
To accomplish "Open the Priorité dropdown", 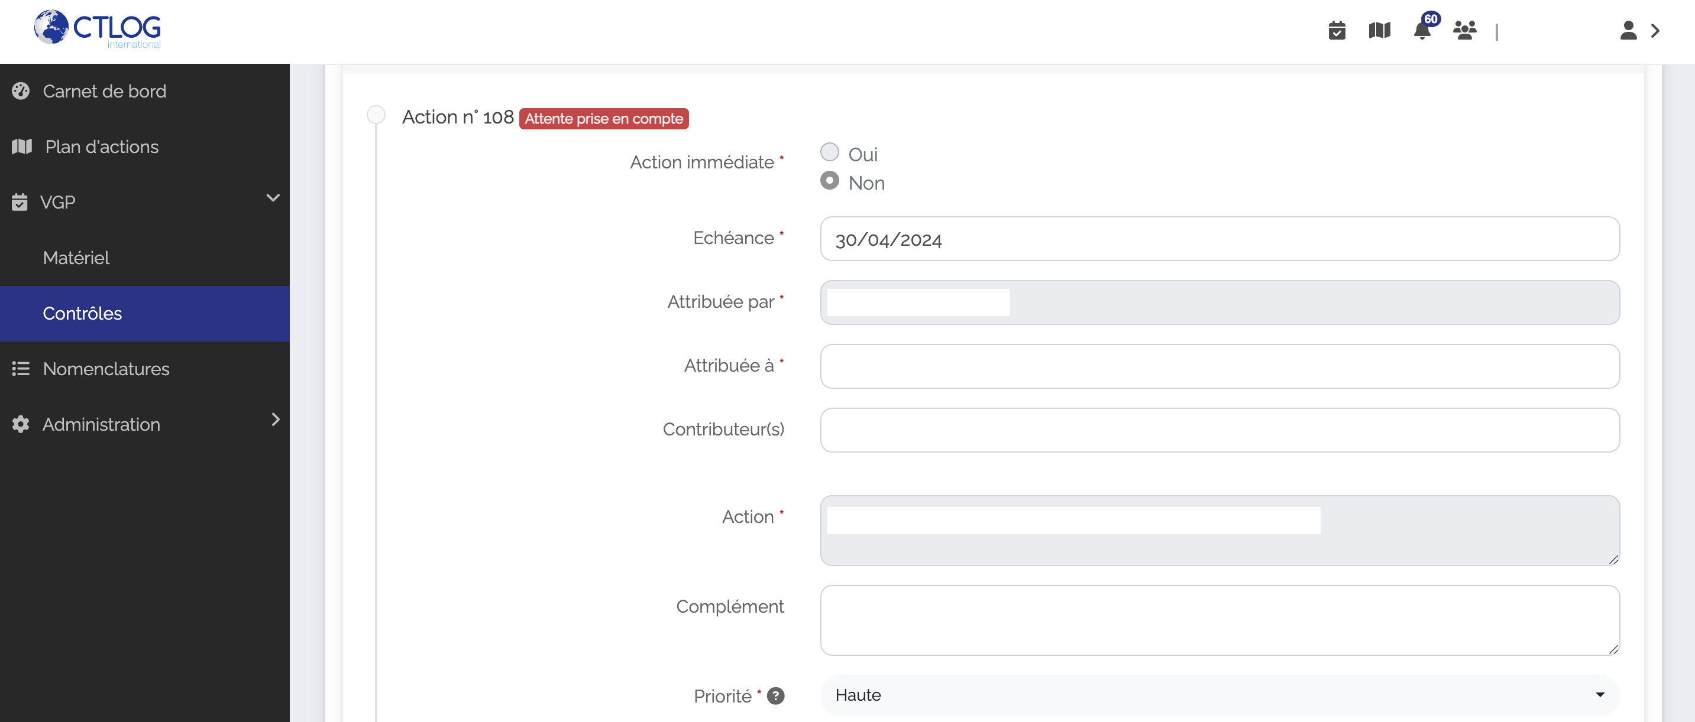I will pyautogui.click(x=1220, y=695).
